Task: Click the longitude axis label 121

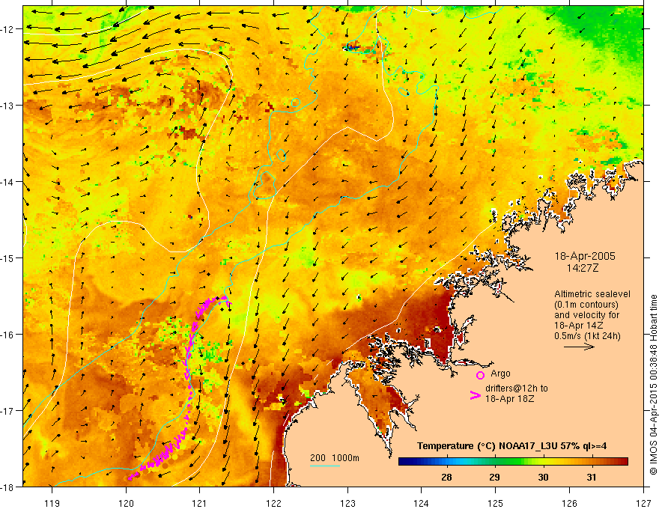Action: pos(200,503)
